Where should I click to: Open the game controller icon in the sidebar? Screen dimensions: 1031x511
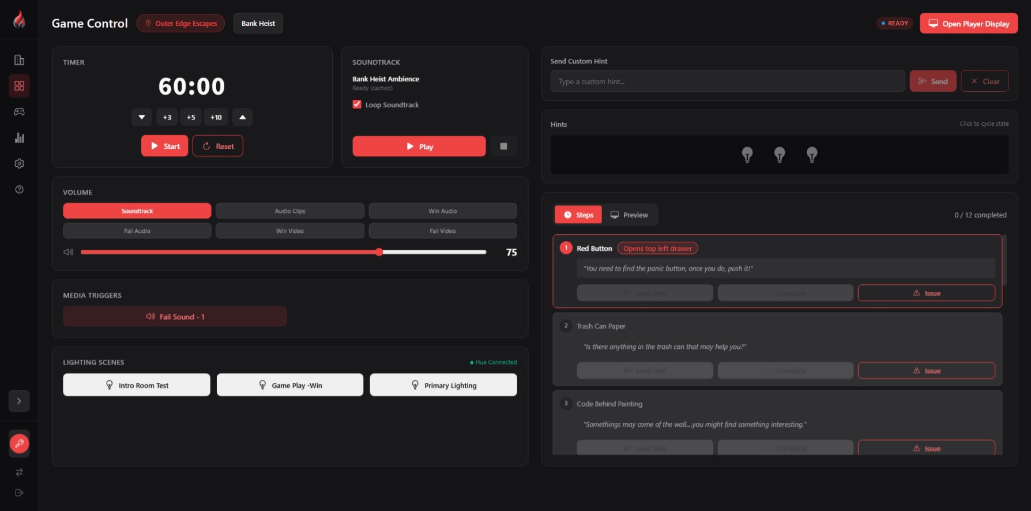click(x=19, y=112)
